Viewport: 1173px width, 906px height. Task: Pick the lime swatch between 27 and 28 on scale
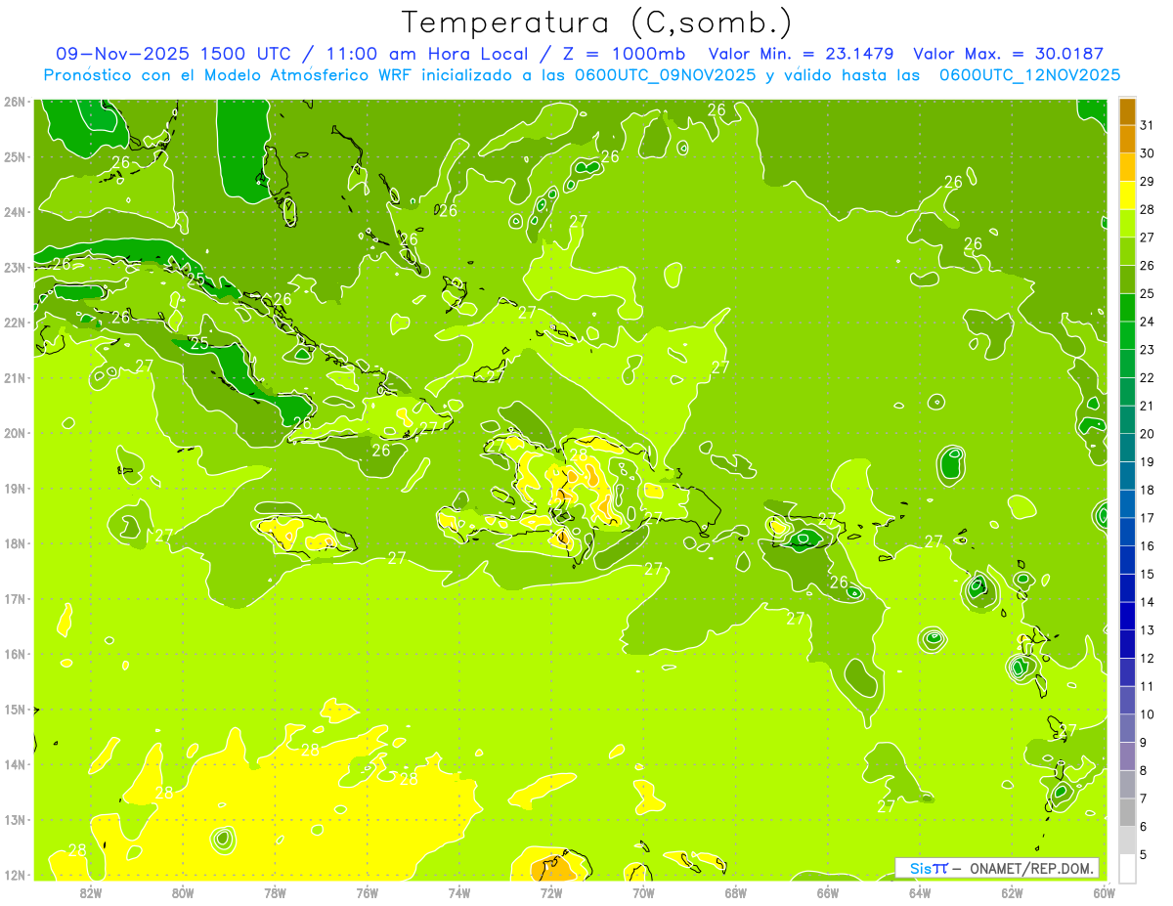1127,224
